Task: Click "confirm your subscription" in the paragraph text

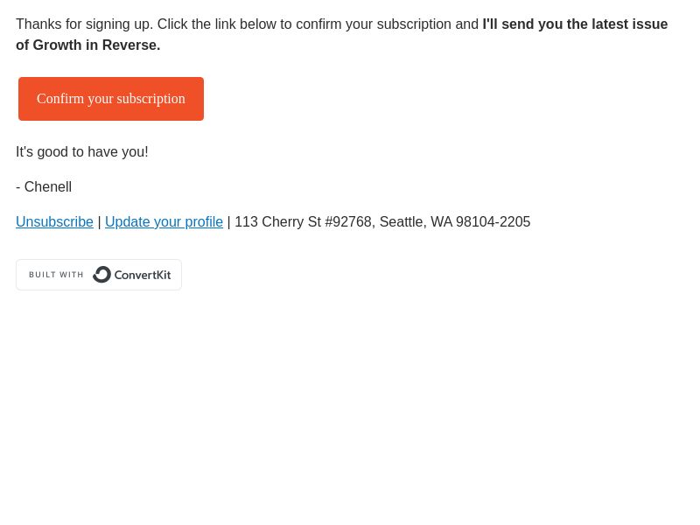Action: [x=374, y=24]
